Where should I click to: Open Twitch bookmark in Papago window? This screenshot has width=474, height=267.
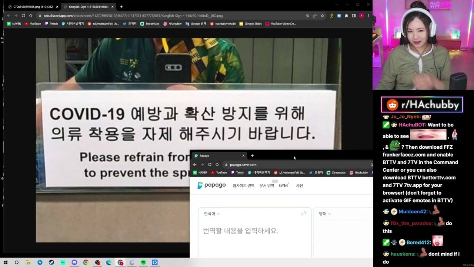pos(237,172)
